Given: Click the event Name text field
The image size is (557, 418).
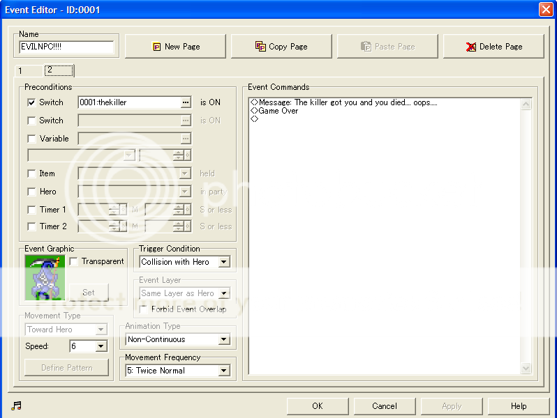Looking at the screenshot, I should [x=66, y=47].
